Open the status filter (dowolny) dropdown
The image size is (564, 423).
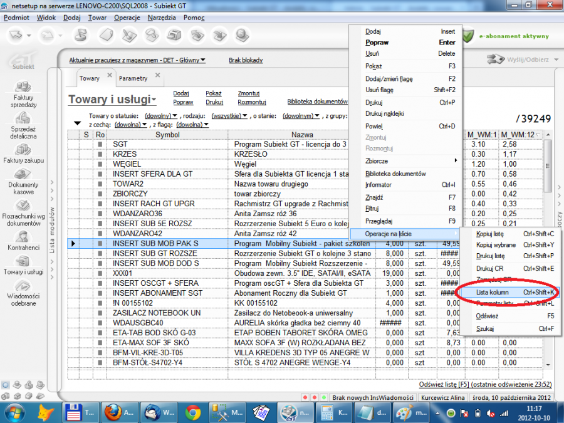click(x=161, y=116)
